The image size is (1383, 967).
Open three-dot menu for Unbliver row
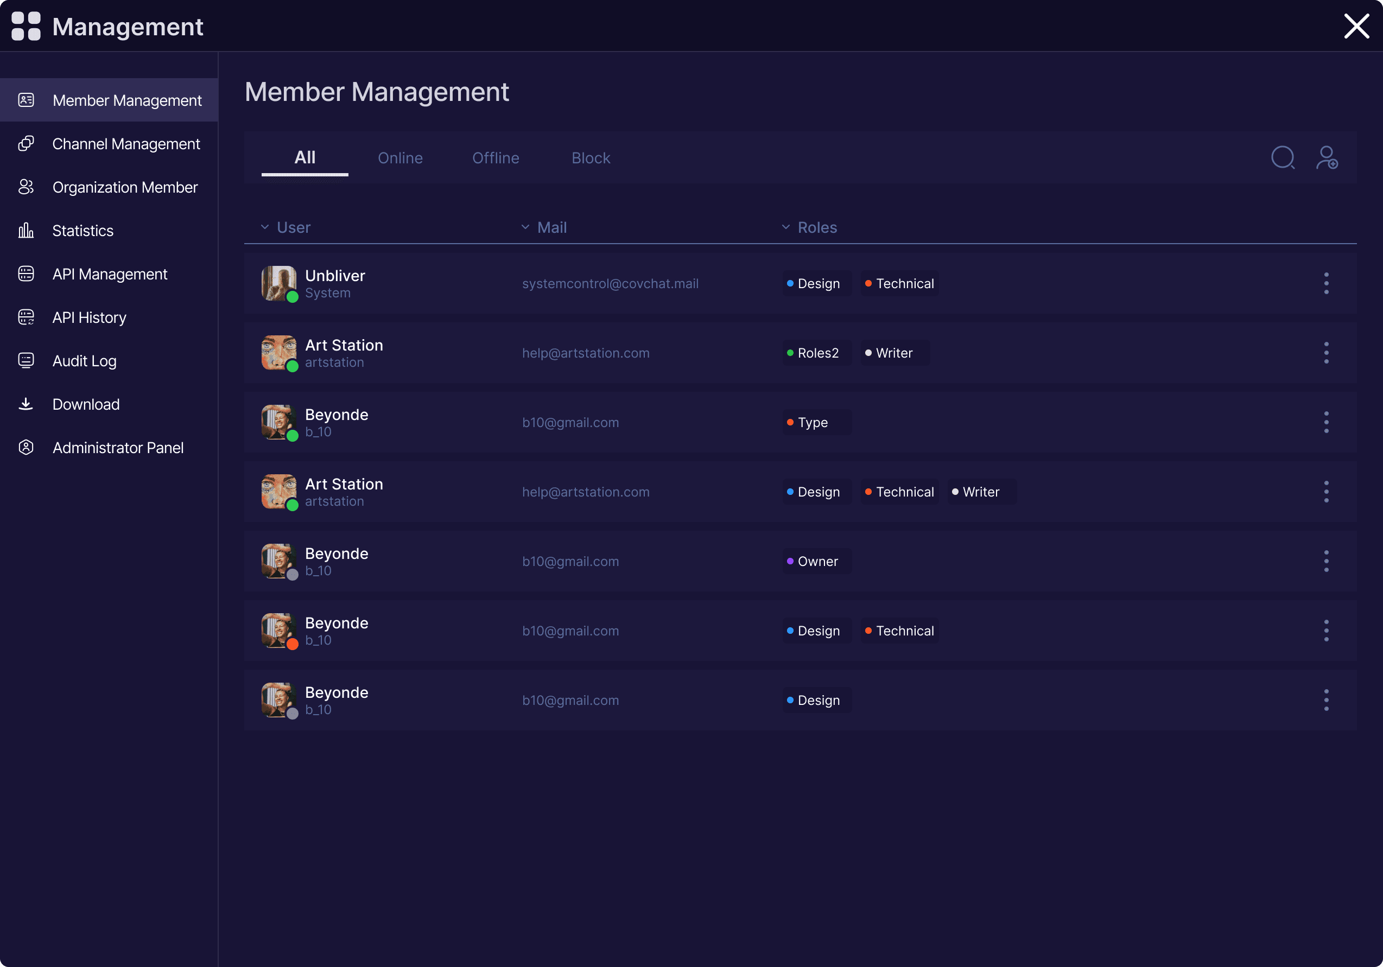tap(1326, 284)
